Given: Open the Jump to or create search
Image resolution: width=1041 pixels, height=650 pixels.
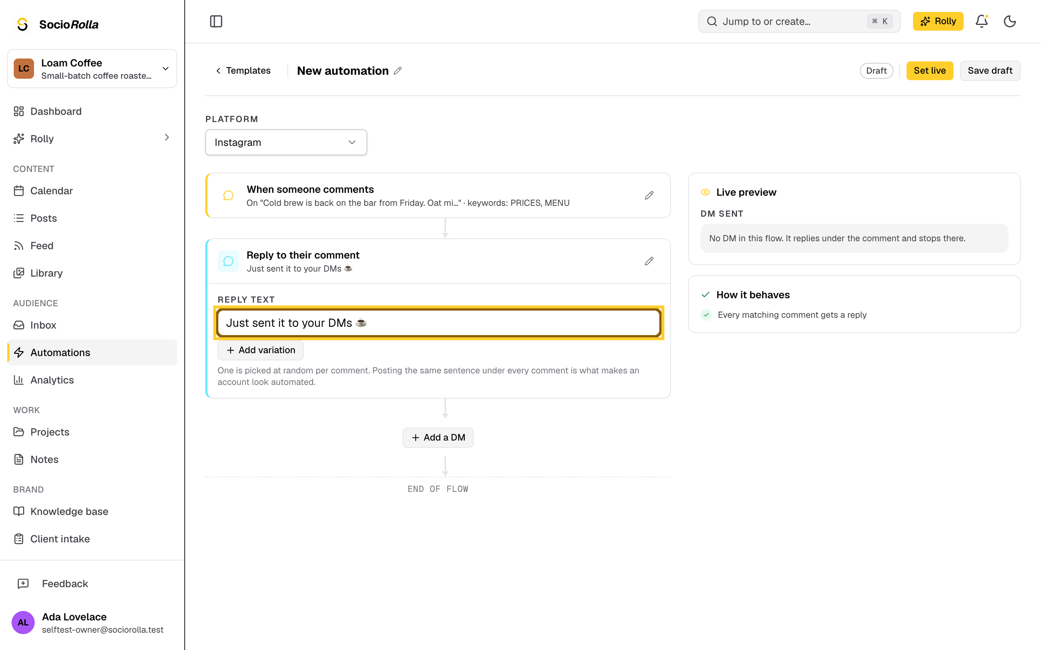Looking at the screenshot, I should pyautogui.click(x=799, y=22).
